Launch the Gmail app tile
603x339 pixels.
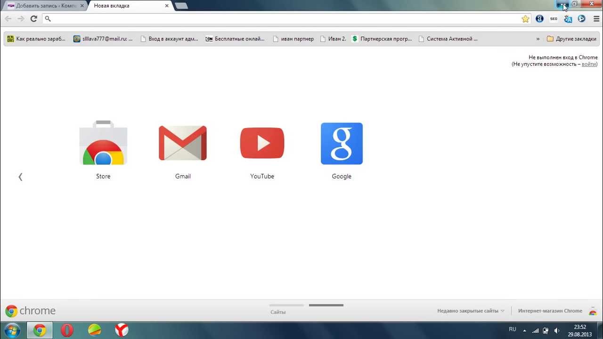183,143
